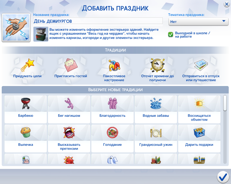The height and width of the screenshot is (184, 231).
Task: Select the Грандиозный ужин plate icon
Action: click(156, 132)
